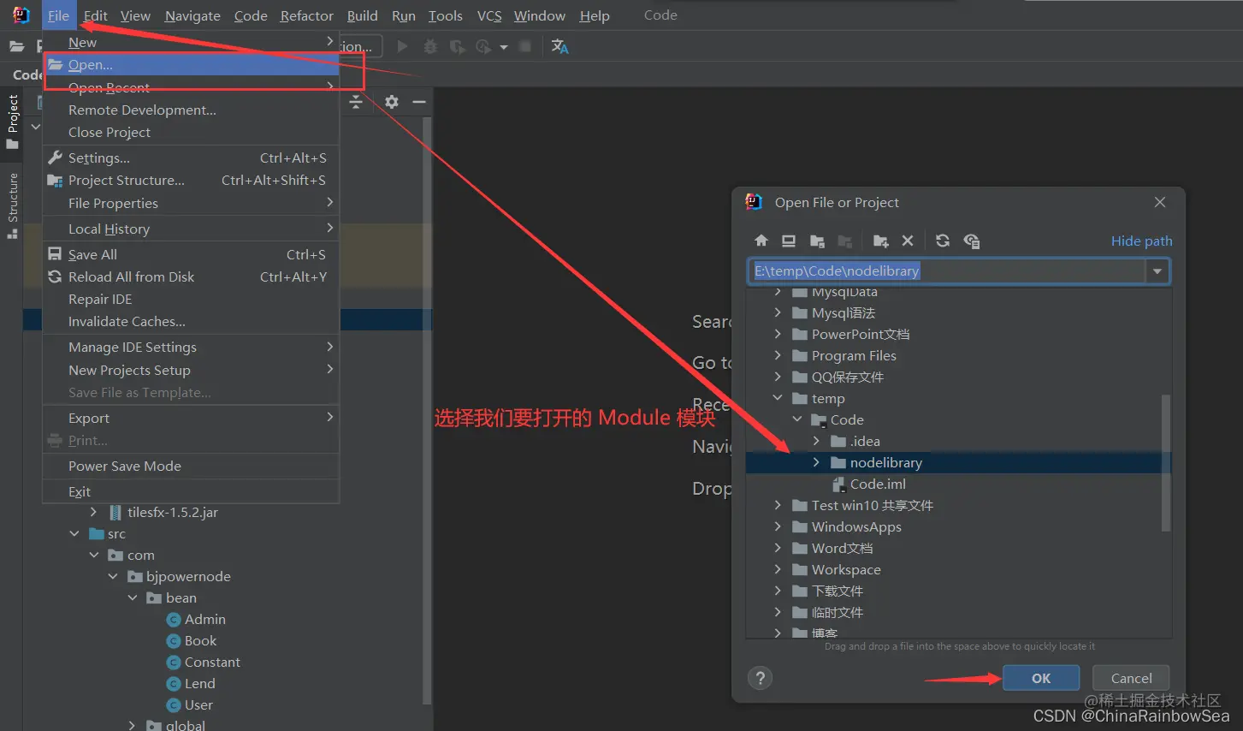Open the Local History submenu
This screenshot has width=1243, height=731.
tap(192, 229)
